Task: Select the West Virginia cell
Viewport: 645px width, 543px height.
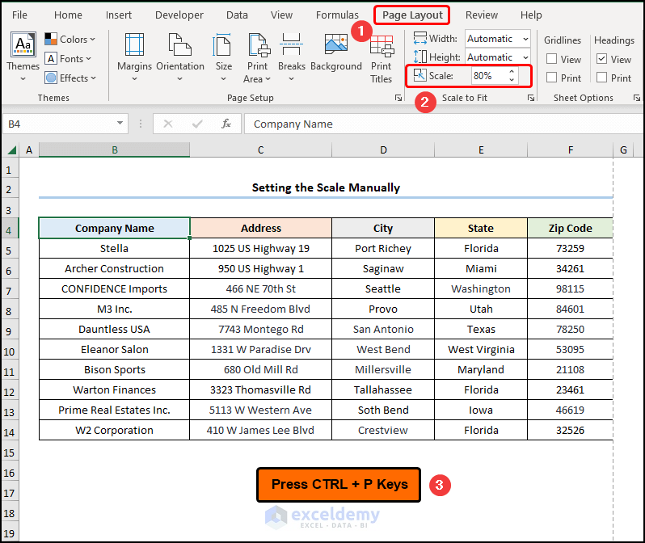Action: click(x=481, y=349)
